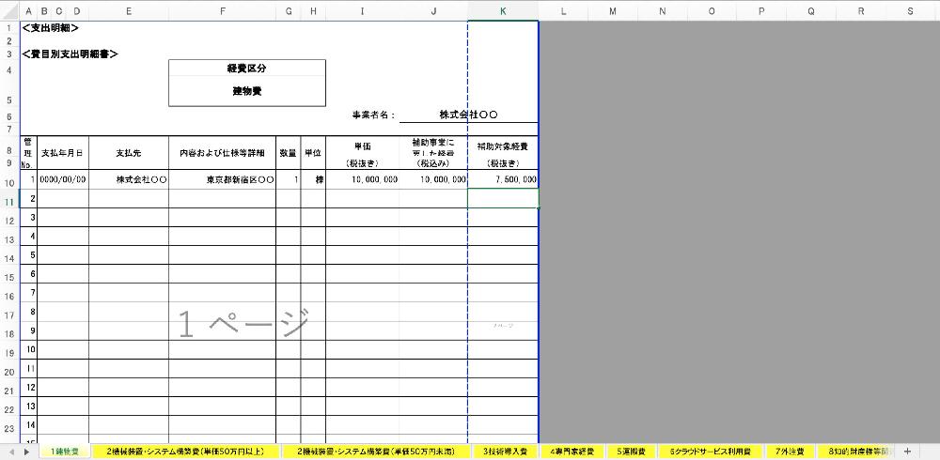The height and width of the screenshot is (460, 940).
Task: Click the 事業者名: label
Action: [x=374, y=115]
